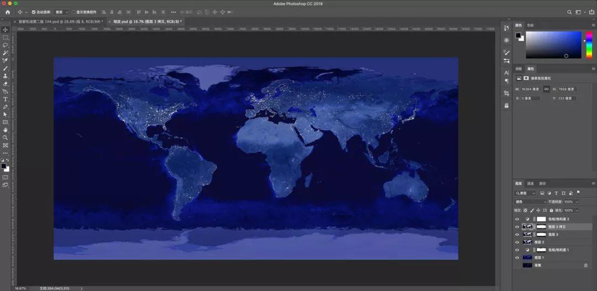Filter layers by adjustment layers icon
This screenshot has width=597, height=291.
coord(549,193)
